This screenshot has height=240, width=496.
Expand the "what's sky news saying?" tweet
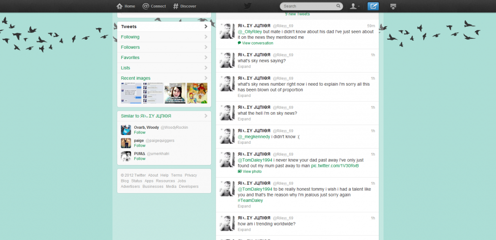(x=244, y=66)
